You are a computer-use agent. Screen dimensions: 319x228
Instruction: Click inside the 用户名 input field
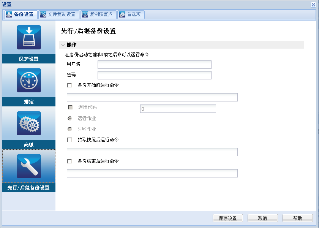pos(154,64)
